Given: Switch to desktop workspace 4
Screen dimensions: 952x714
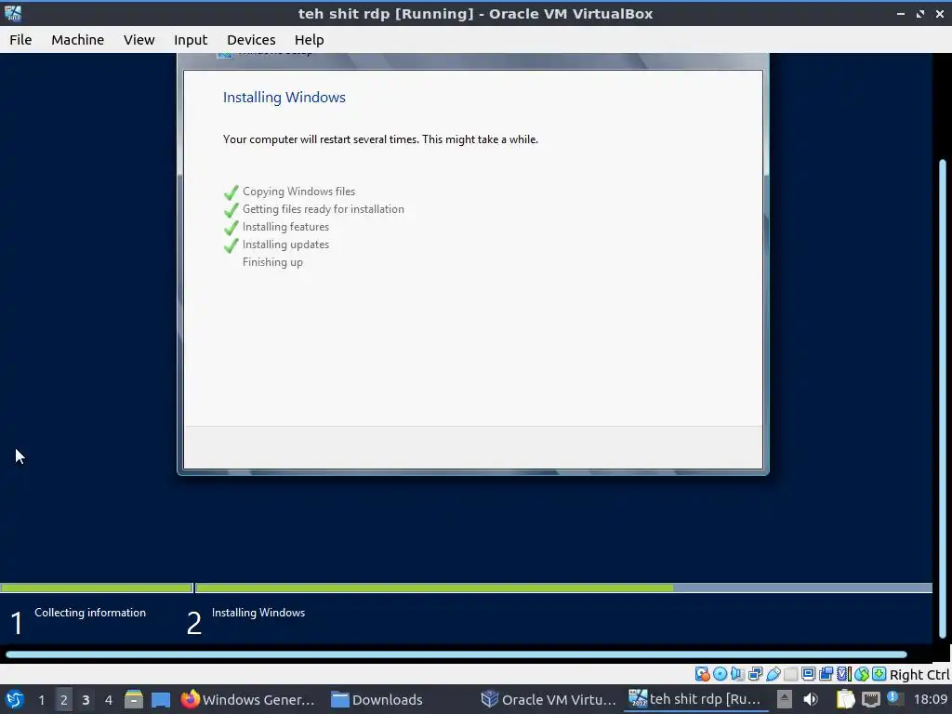Looking at the screenshot, I should [108, 699].
